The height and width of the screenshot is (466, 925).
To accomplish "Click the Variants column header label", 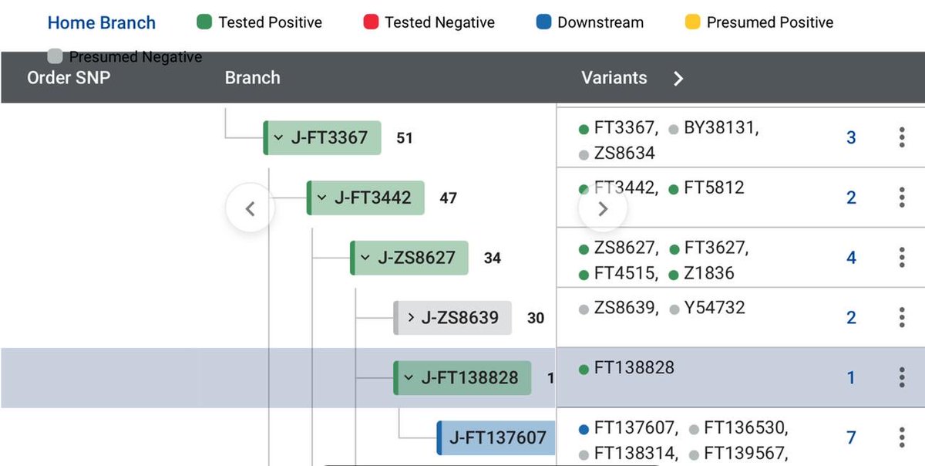I will coord(614,78).
